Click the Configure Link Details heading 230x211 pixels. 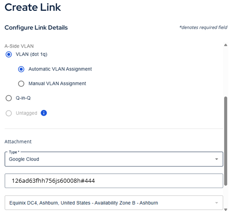[36, 28]
